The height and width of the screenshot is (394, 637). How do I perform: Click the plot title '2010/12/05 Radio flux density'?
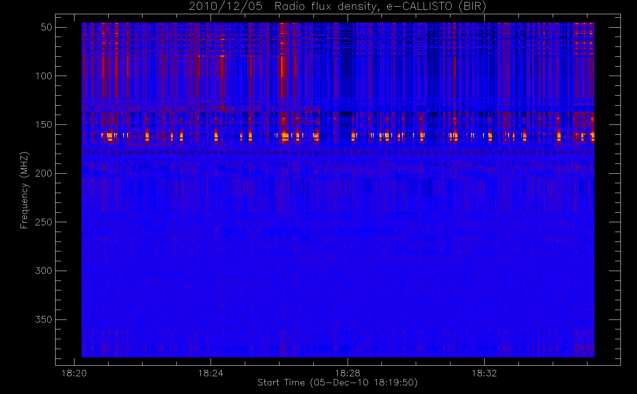337,6
